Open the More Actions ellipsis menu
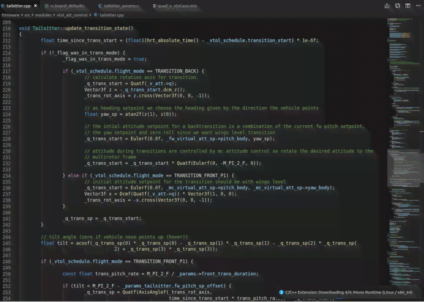This screenshot has width=424, height=302. click(x=419, y=5)
